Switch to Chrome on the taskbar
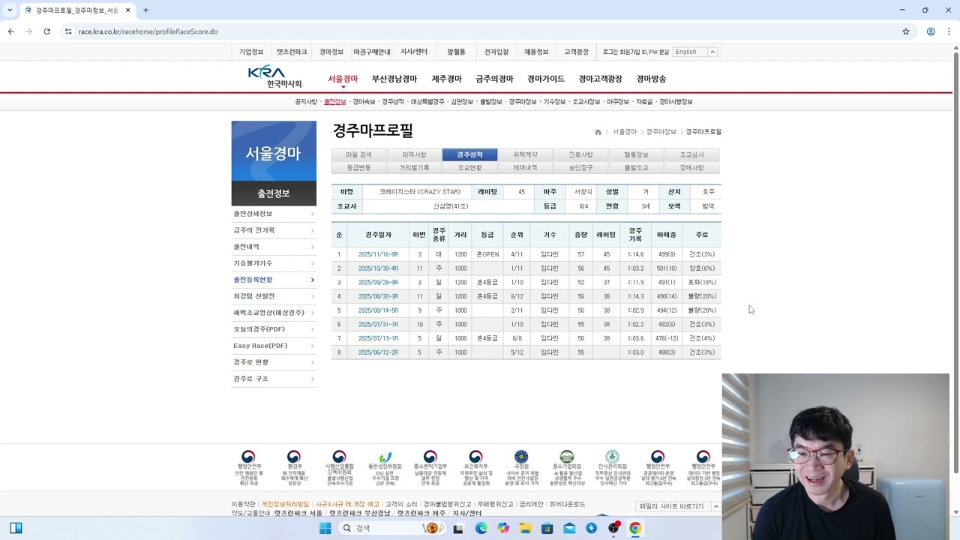Screen dimensions: 960x540 [635, 528]
